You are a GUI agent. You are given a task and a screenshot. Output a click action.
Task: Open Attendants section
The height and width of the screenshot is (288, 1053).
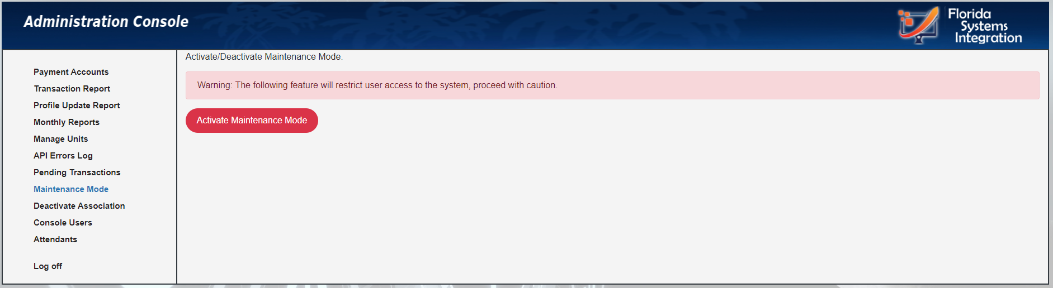click(55, 239)
